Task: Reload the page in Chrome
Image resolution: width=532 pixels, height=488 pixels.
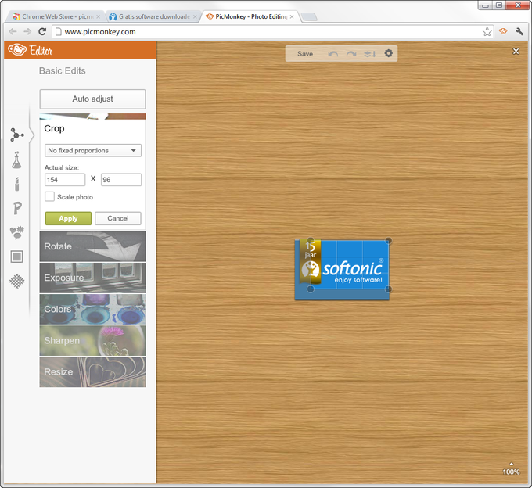Action: (42, 31)
